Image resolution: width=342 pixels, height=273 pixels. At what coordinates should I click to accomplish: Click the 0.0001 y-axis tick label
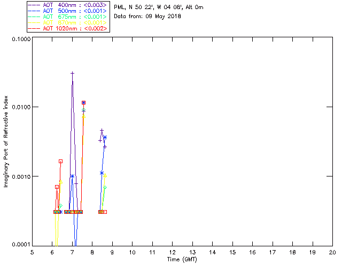tap(20, 245)
